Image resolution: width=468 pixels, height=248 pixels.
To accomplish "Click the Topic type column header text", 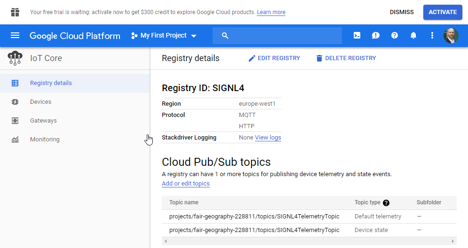I will click(367, 202).
